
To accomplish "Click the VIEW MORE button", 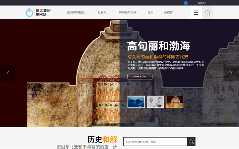I will (x=140, y=77).
